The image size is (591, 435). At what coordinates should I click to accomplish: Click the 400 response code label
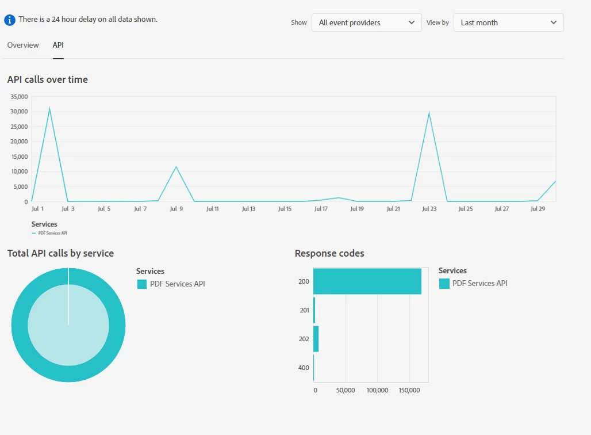(304, 368)
